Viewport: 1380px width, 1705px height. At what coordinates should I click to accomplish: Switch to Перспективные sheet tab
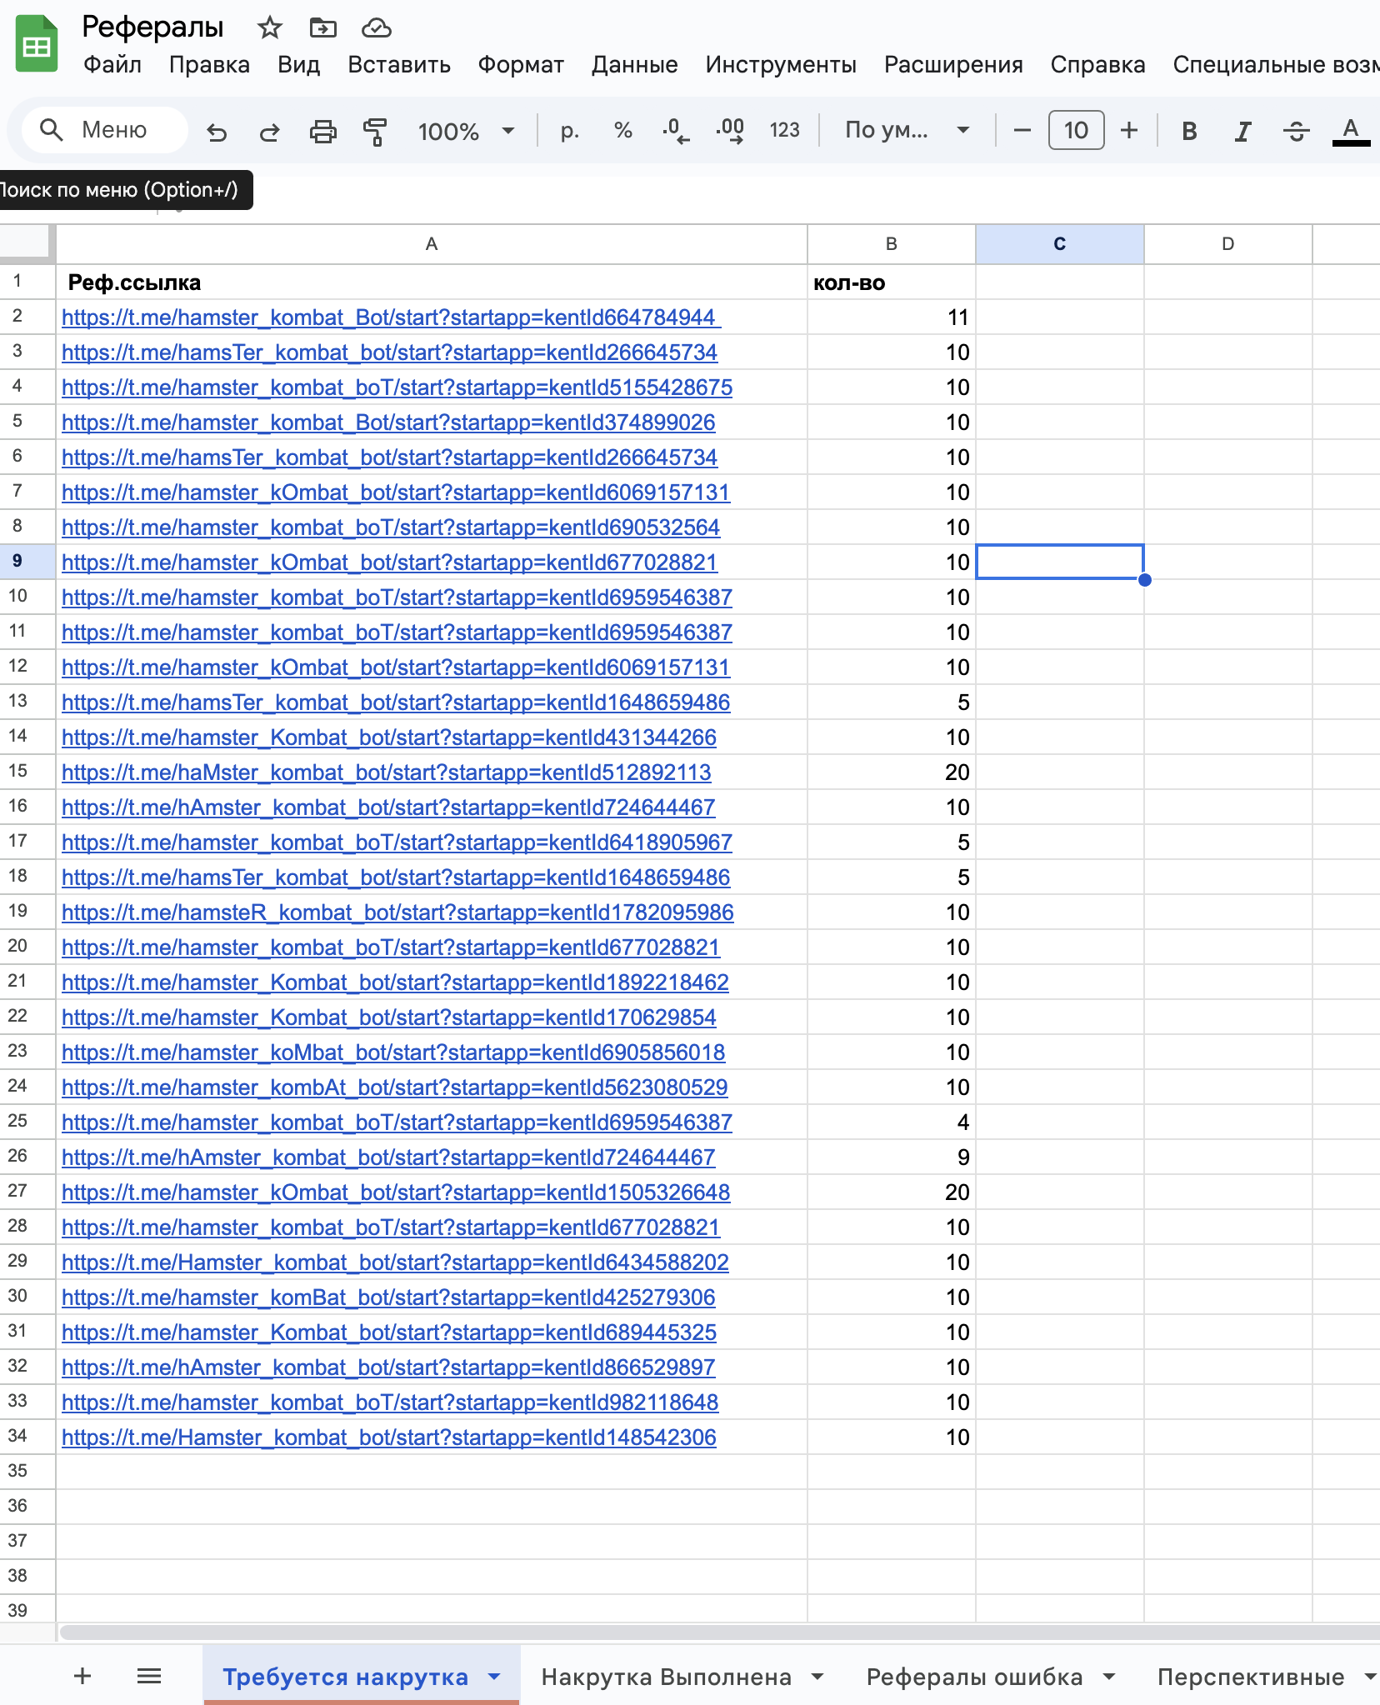tap(1251, 1676)
